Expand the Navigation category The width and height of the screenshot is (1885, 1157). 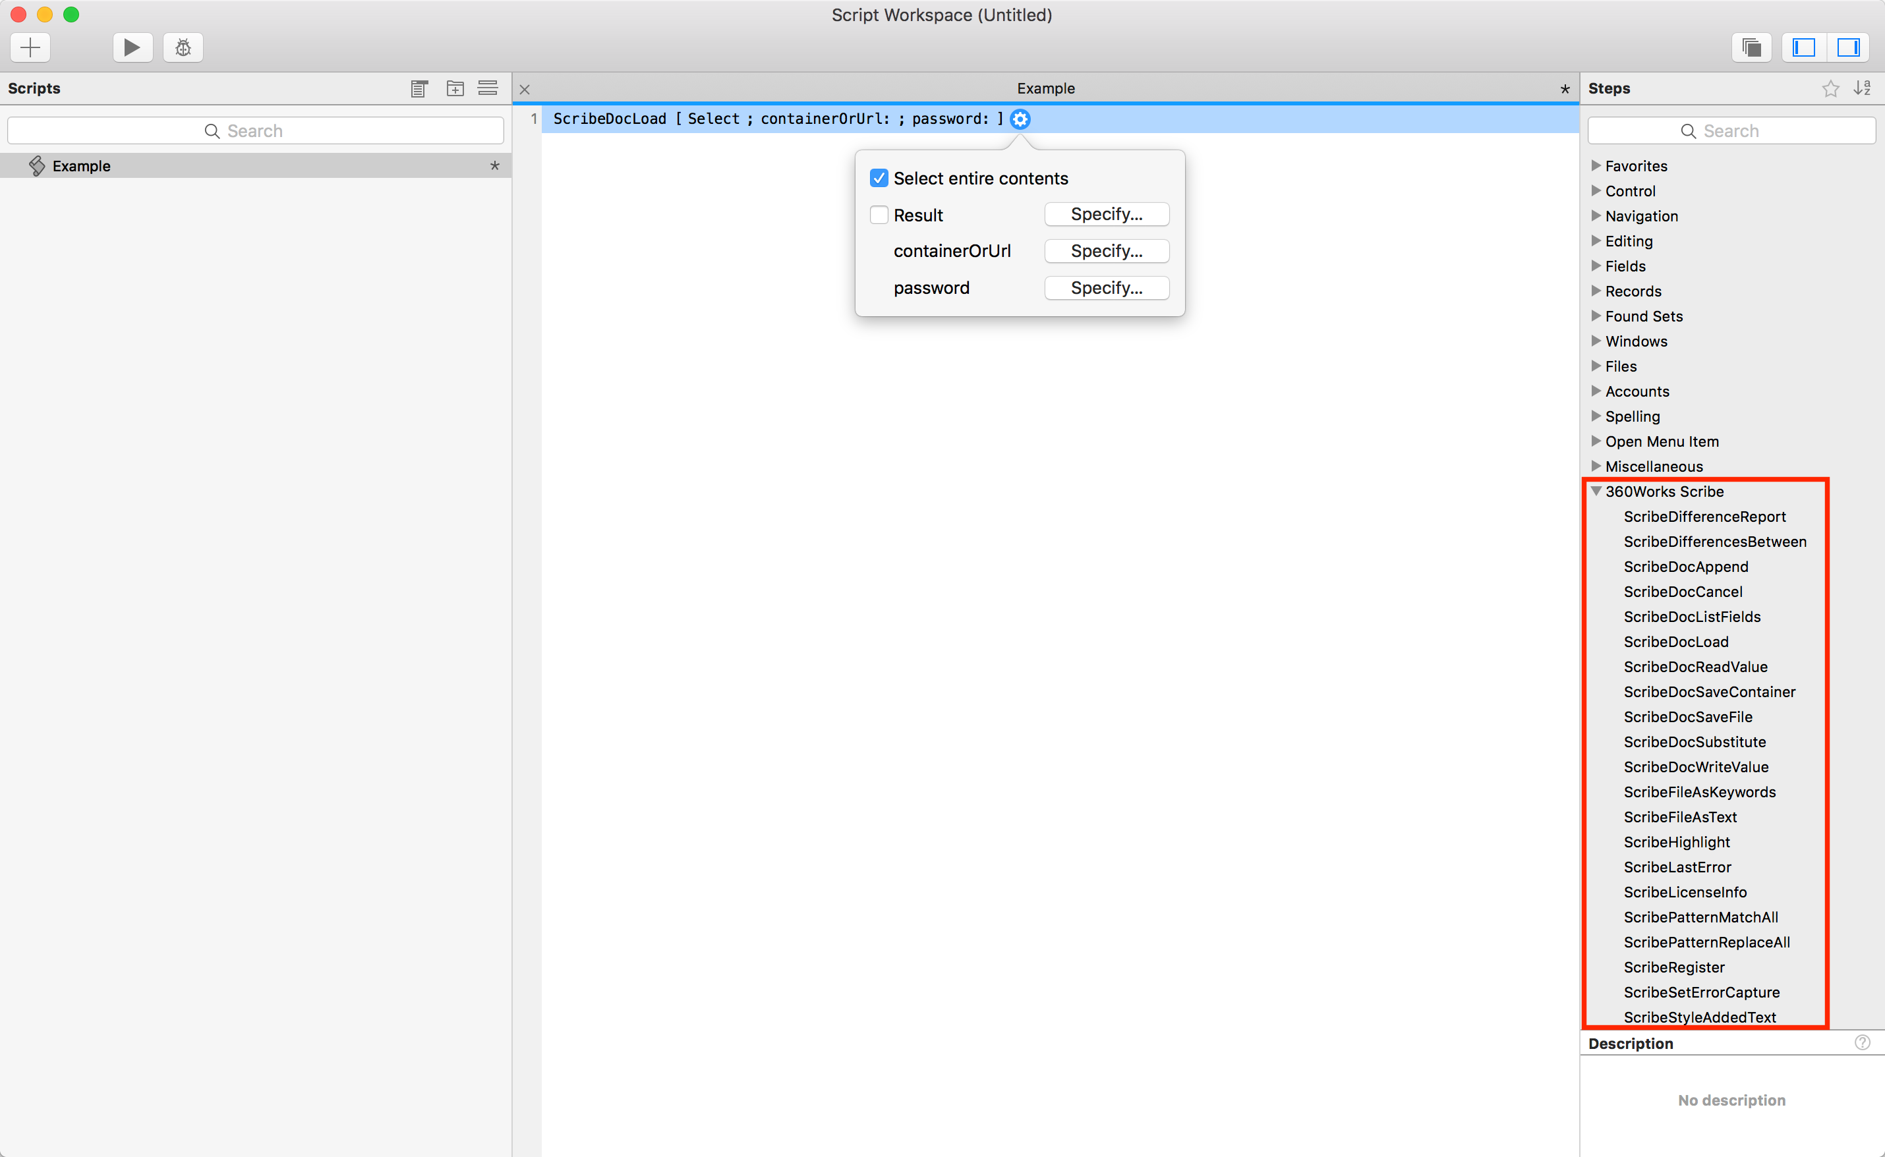point(1596,216)
